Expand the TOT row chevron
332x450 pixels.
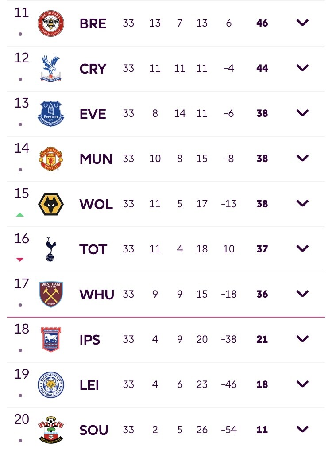(302, 248)
